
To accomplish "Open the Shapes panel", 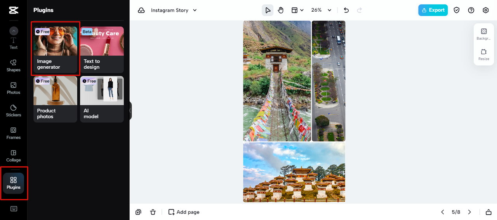I will tap(14, 66).
